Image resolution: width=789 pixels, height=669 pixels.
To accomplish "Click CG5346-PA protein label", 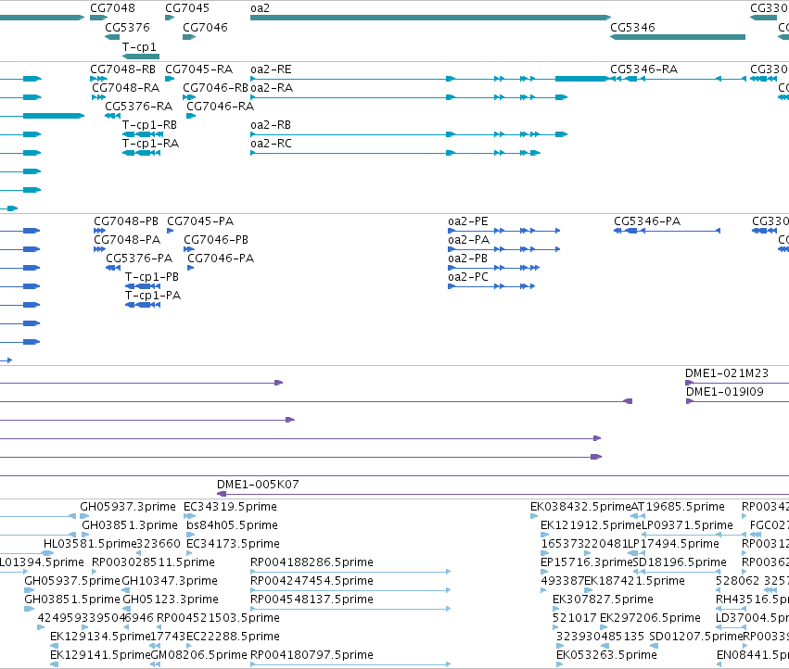I will pos(647,221).
